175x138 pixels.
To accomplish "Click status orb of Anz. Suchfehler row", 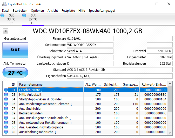I will [6, 109].
